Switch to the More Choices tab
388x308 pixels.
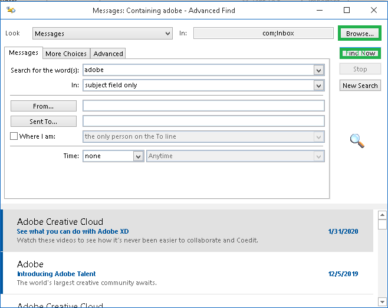66,54
